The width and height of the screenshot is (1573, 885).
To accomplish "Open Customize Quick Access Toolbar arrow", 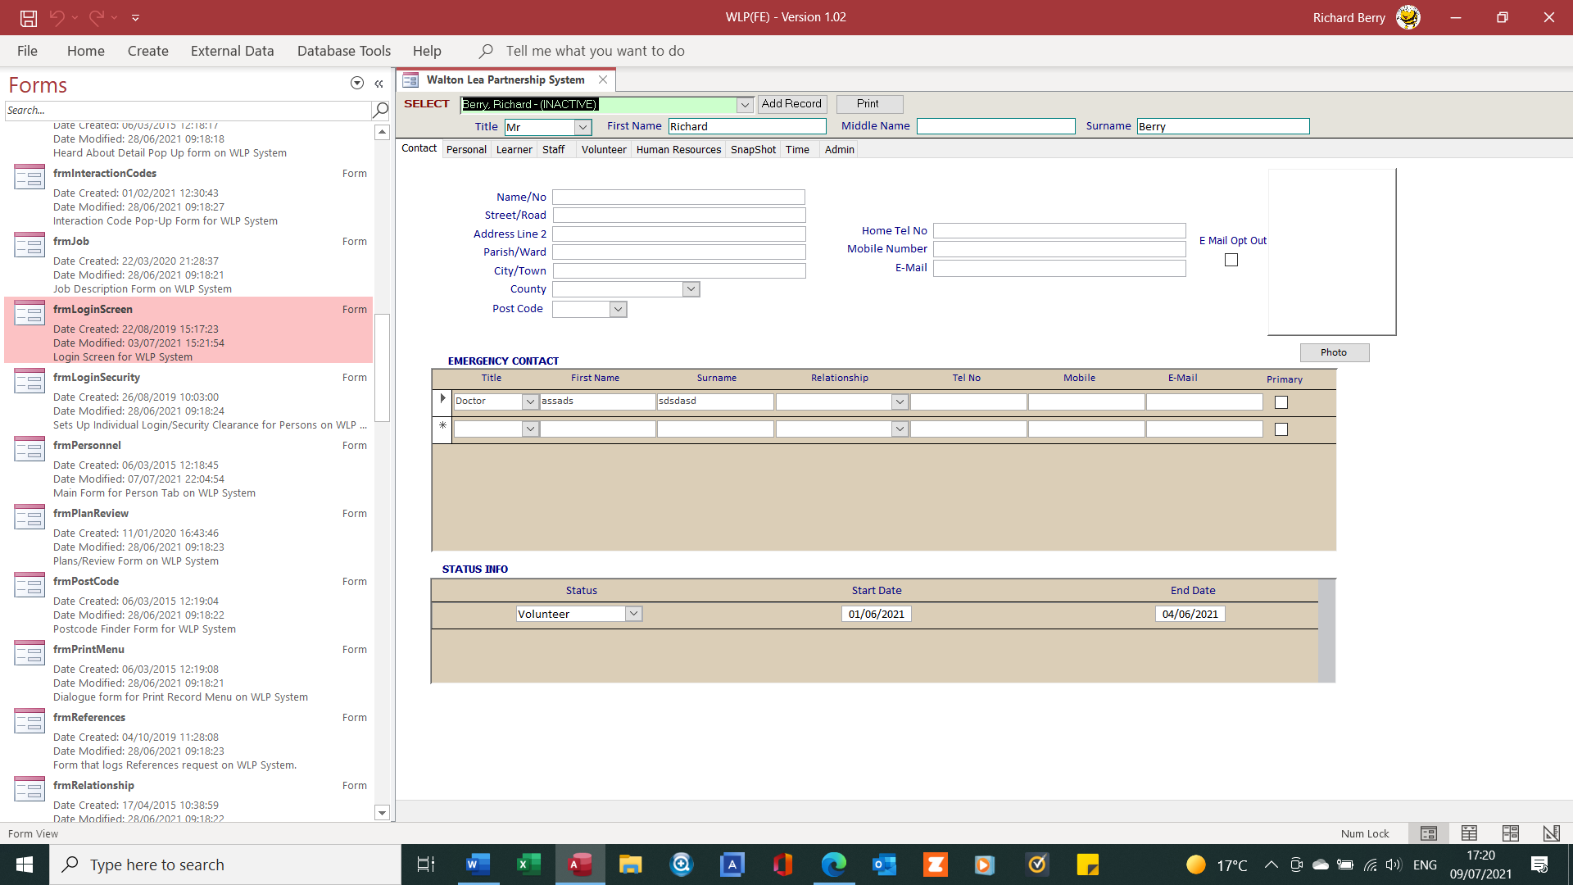I will [x=136, y=17].
